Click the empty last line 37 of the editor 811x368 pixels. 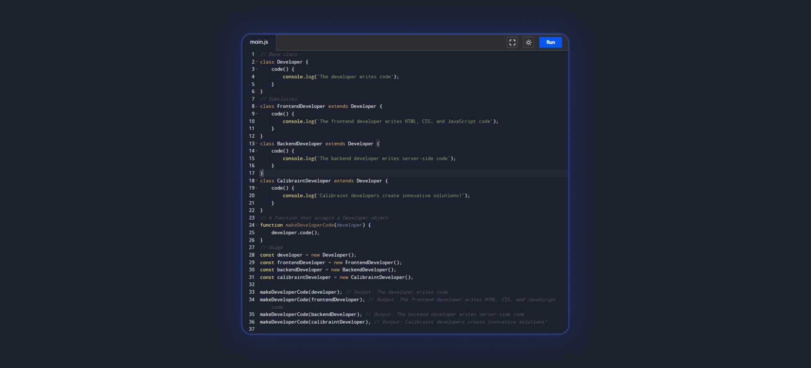point(277,329)
